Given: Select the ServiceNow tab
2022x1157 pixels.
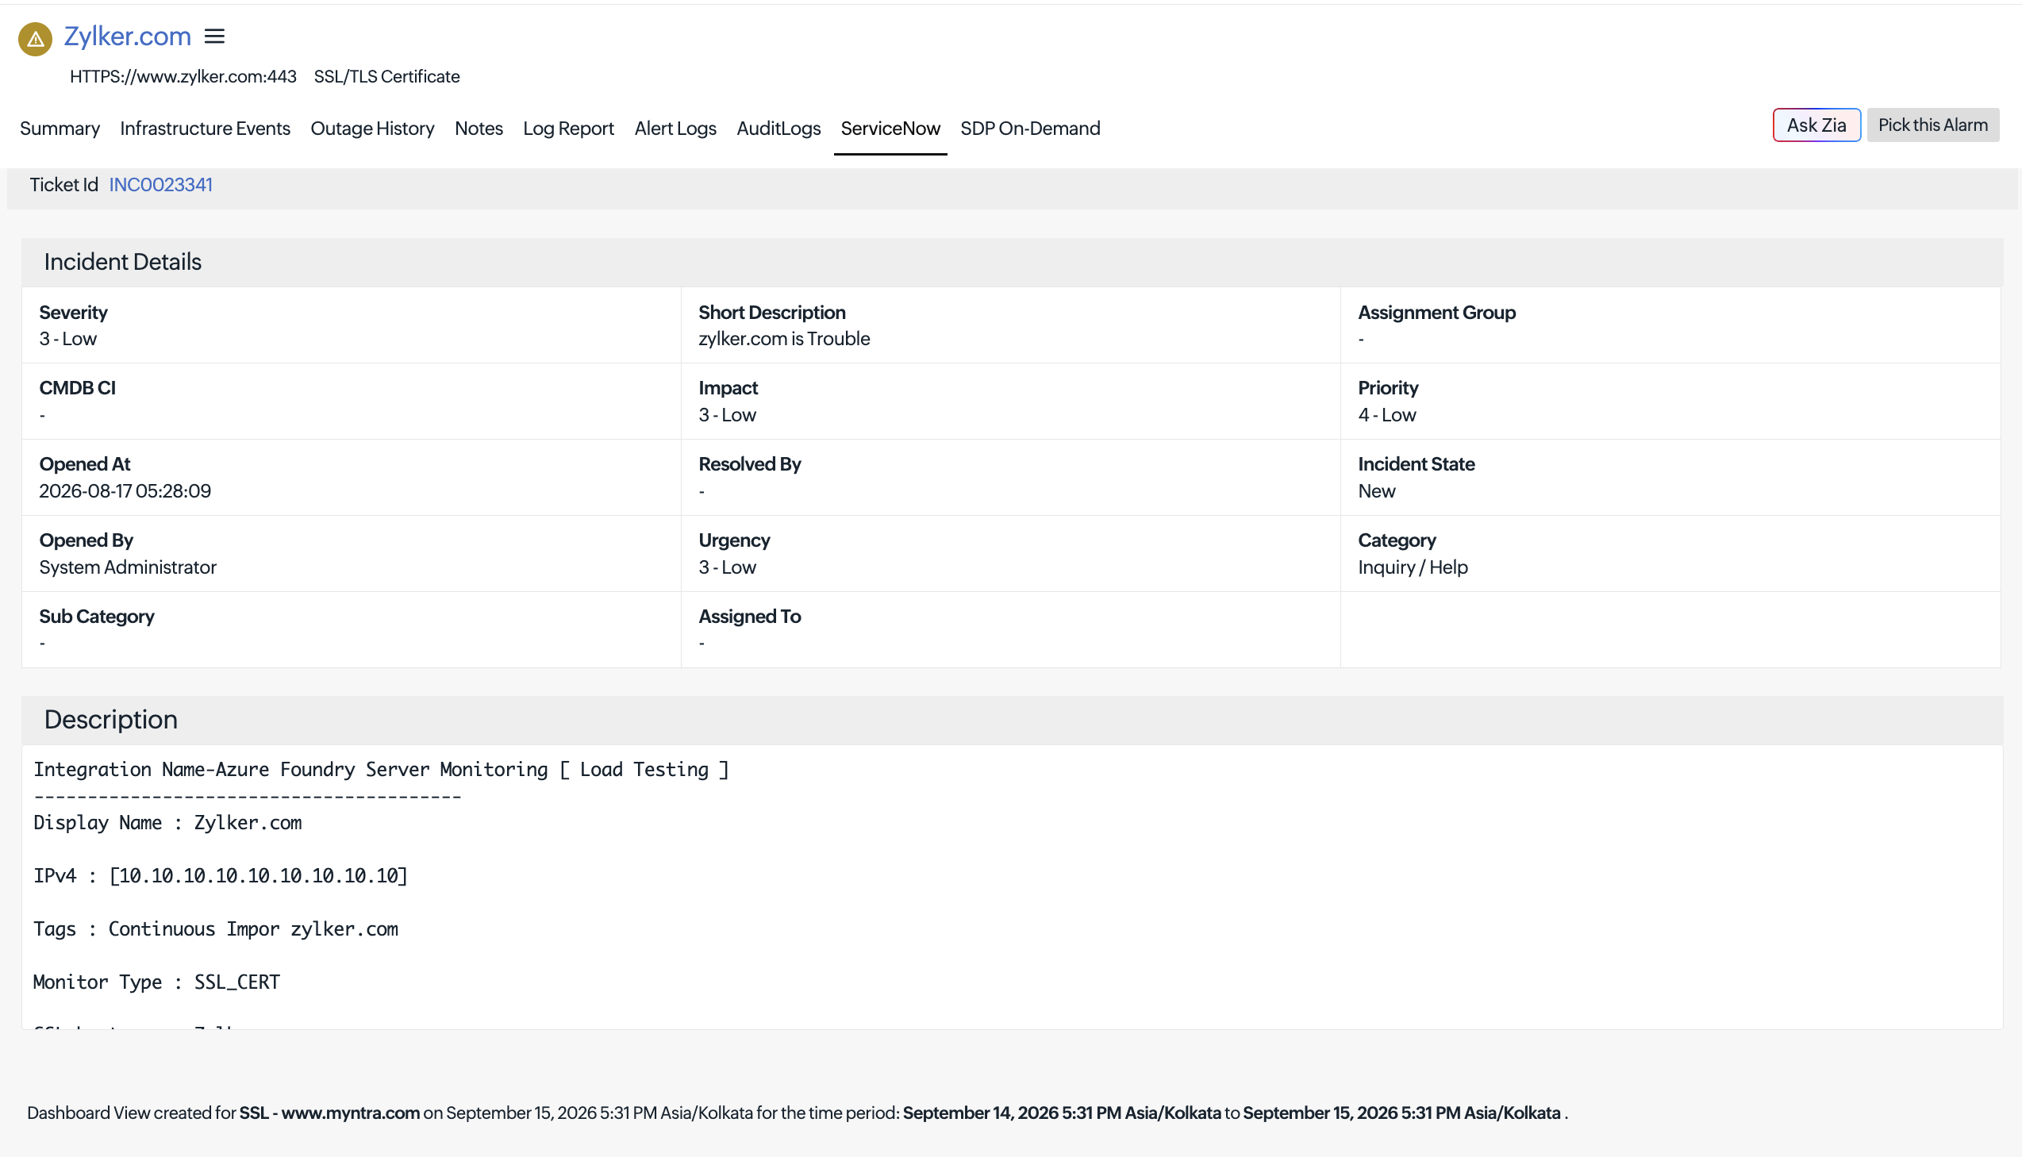Looking at the screenshot, I should pos(890,128).
